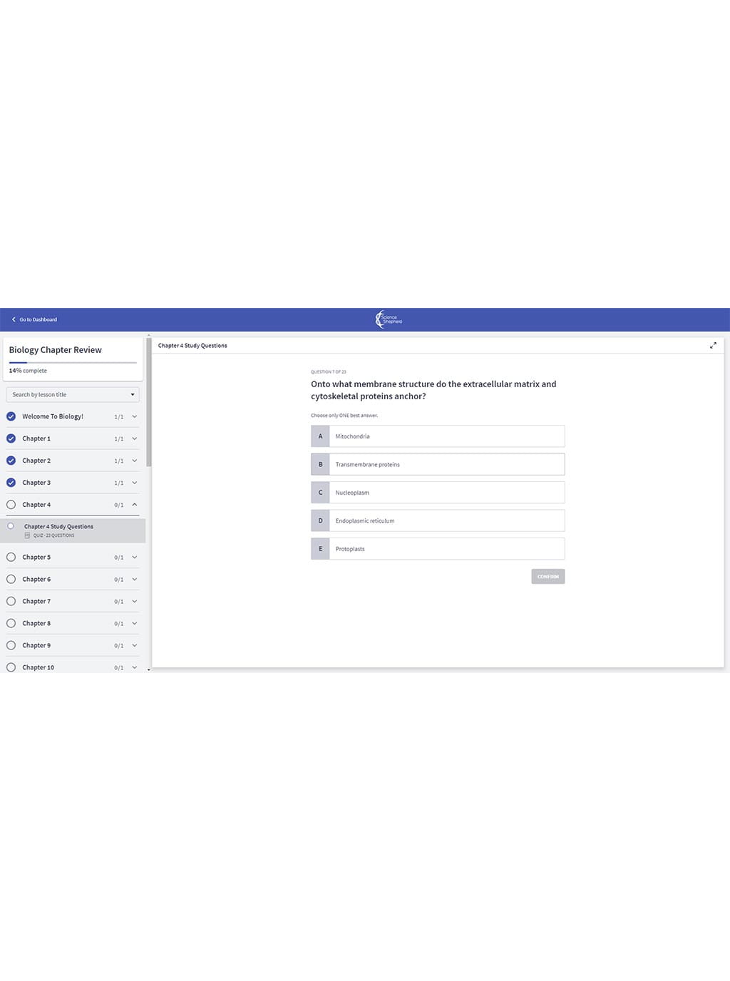Click the Chapter 1 completed checkmark icon
The height and width of the screenshot is (981, 730).
tap(11, 438)
